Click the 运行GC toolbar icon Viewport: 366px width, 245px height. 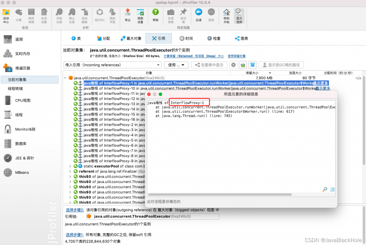coord(99,16)
